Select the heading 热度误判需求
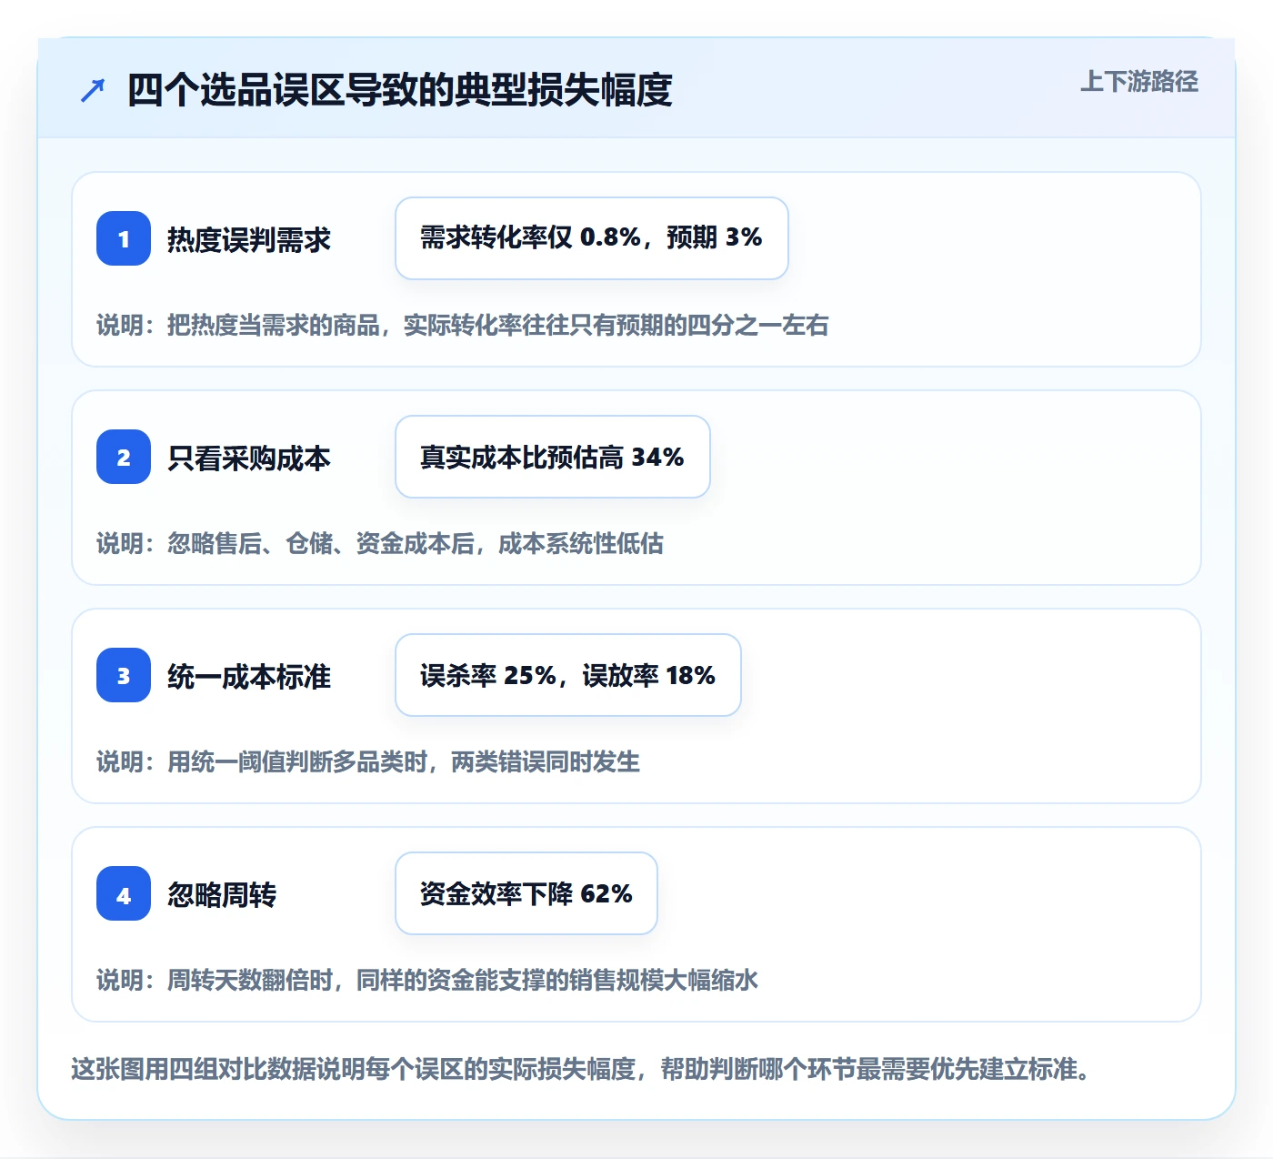The image size is (1273, 1159). 249,239
